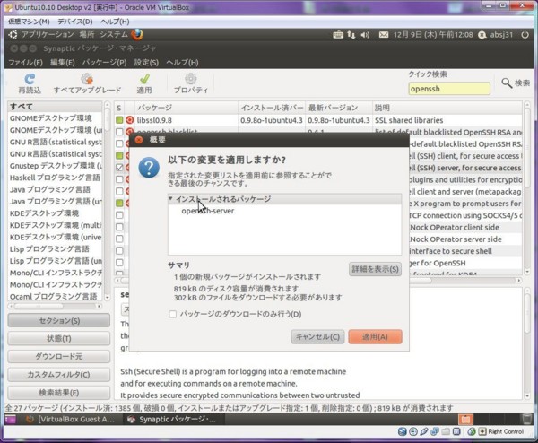Open VirtualBox 仮想マシン(M) menu

point(29,22)
